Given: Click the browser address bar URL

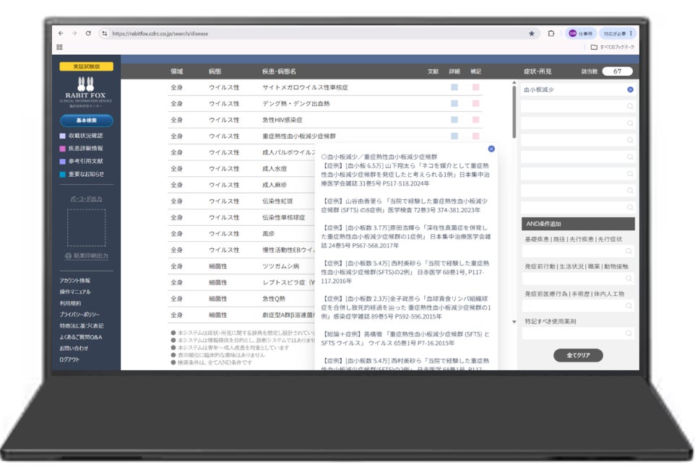Looking at the screenshot, I should [160, 33].
